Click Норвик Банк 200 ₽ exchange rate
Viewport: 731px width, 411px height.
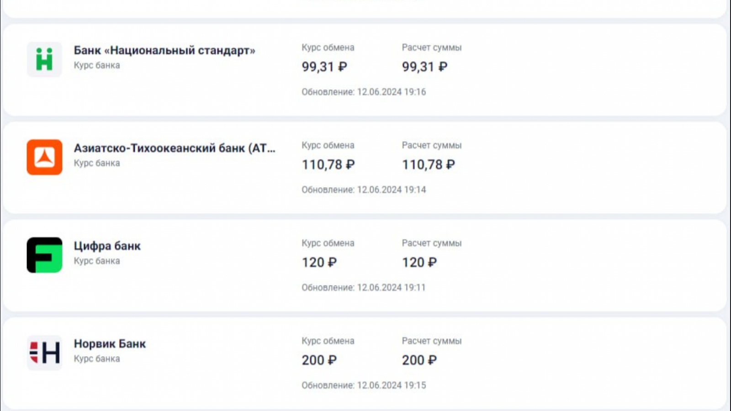click(x=319, y=360)
